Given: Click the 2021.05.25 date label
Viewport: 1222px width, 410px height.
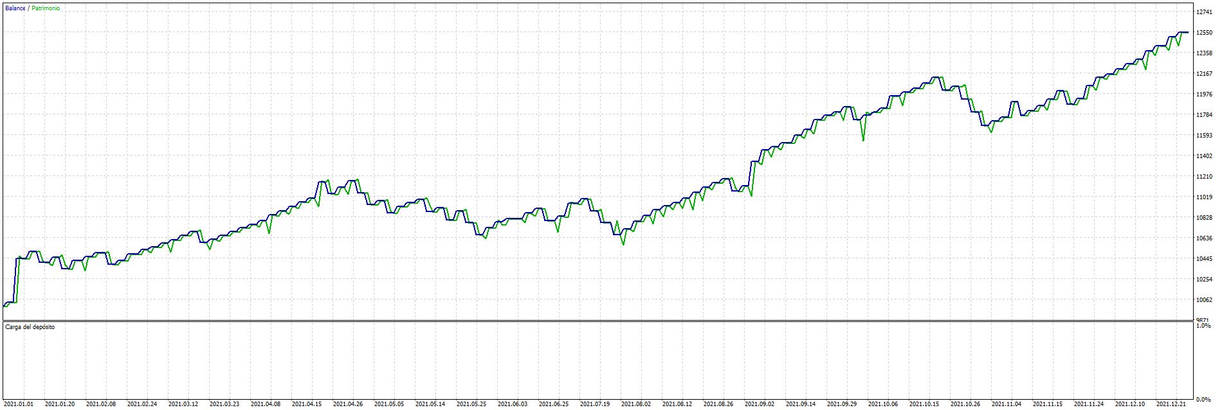Looking at the screenshot, I should tap(472, 404).
